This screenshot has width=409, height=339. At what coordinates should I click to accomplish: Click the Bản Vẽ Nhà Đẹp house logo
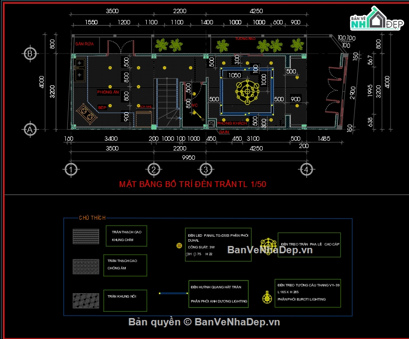[x=373, y=20]
